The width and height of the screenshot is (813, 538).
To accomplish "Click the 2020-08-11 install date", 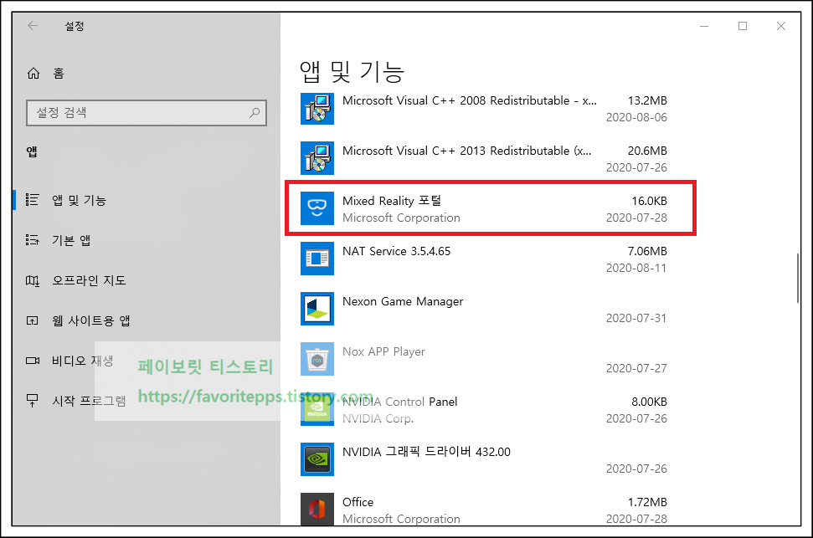I will pos(636,268).
